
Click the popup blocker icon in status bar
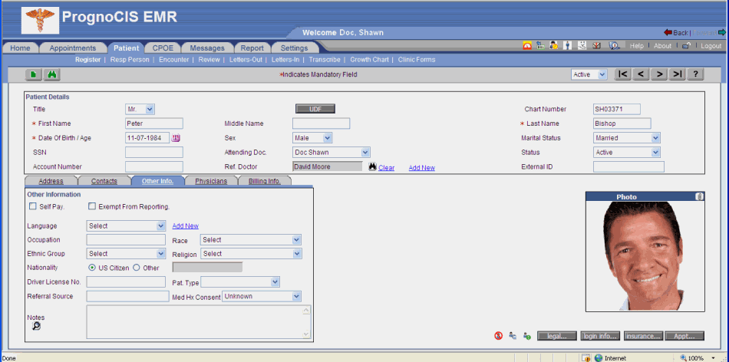(x=586, y=358)
